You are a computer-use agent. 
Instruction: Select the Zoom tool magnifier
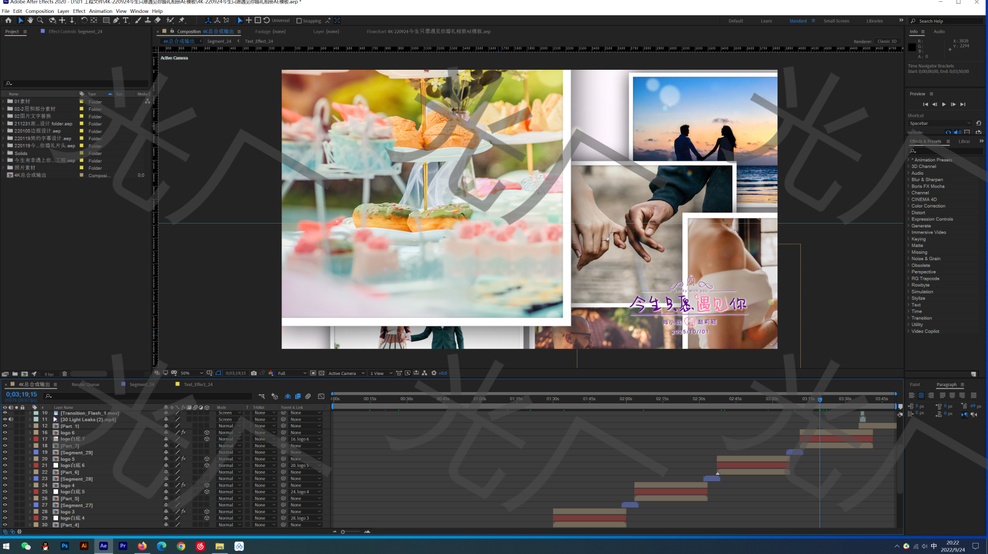coord(40,20)
